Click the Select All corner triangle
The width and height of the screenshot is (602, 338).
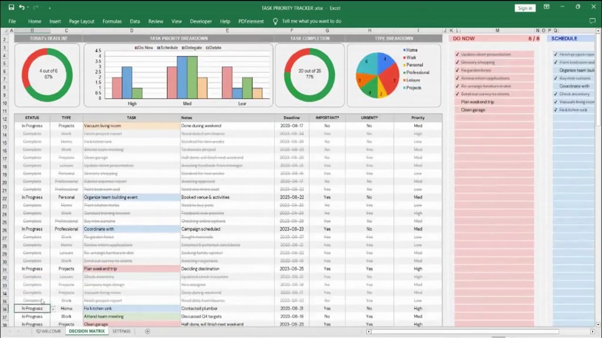5,31
